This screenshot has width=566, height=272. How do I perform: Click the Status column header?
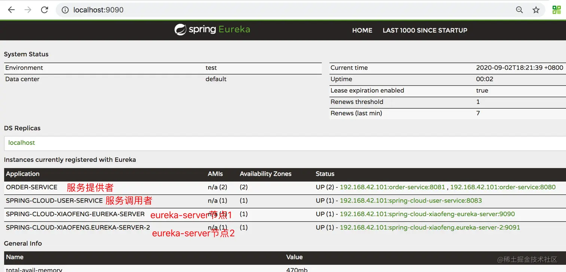[325, 174]
